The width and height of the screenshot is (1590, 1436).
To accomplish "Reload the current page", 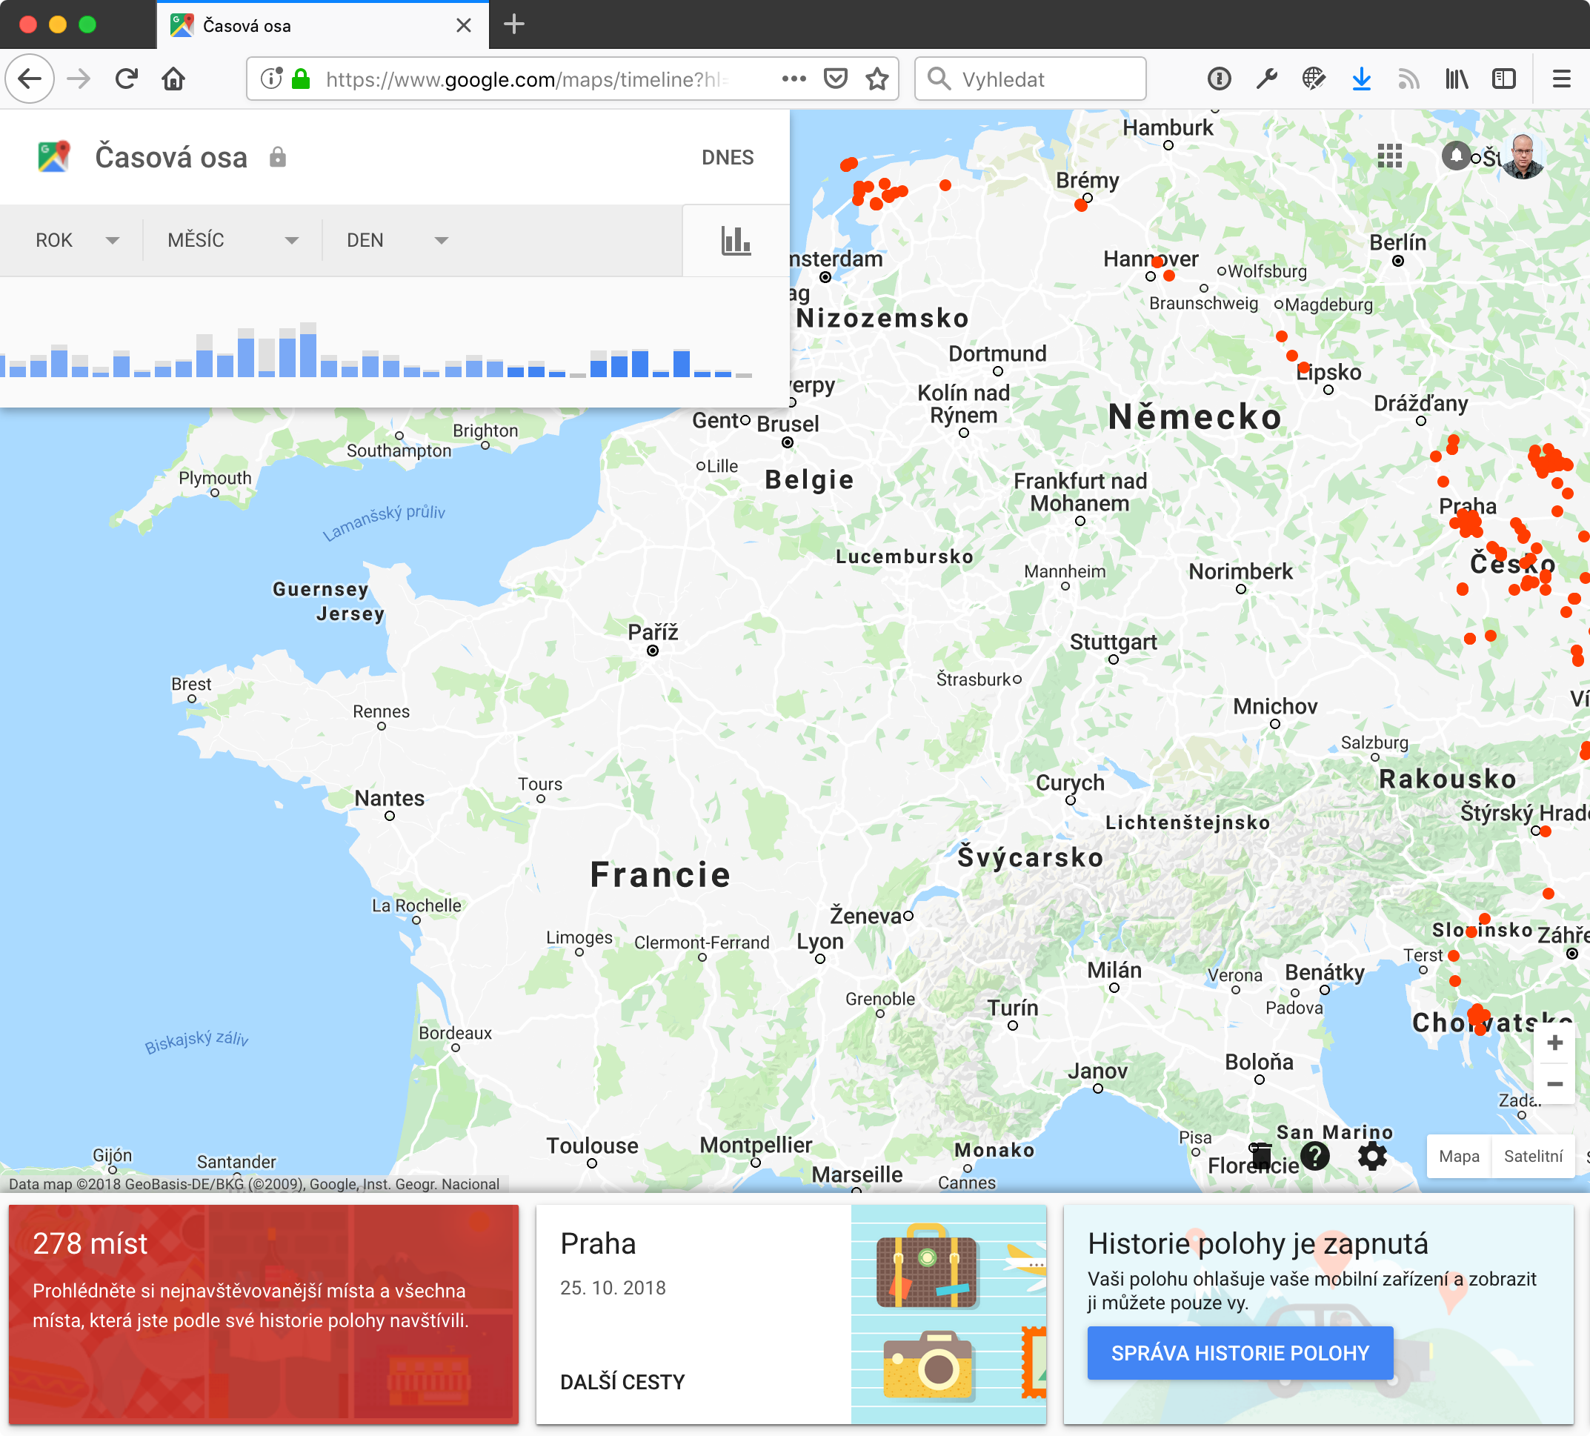I will (x=126, y=79).
